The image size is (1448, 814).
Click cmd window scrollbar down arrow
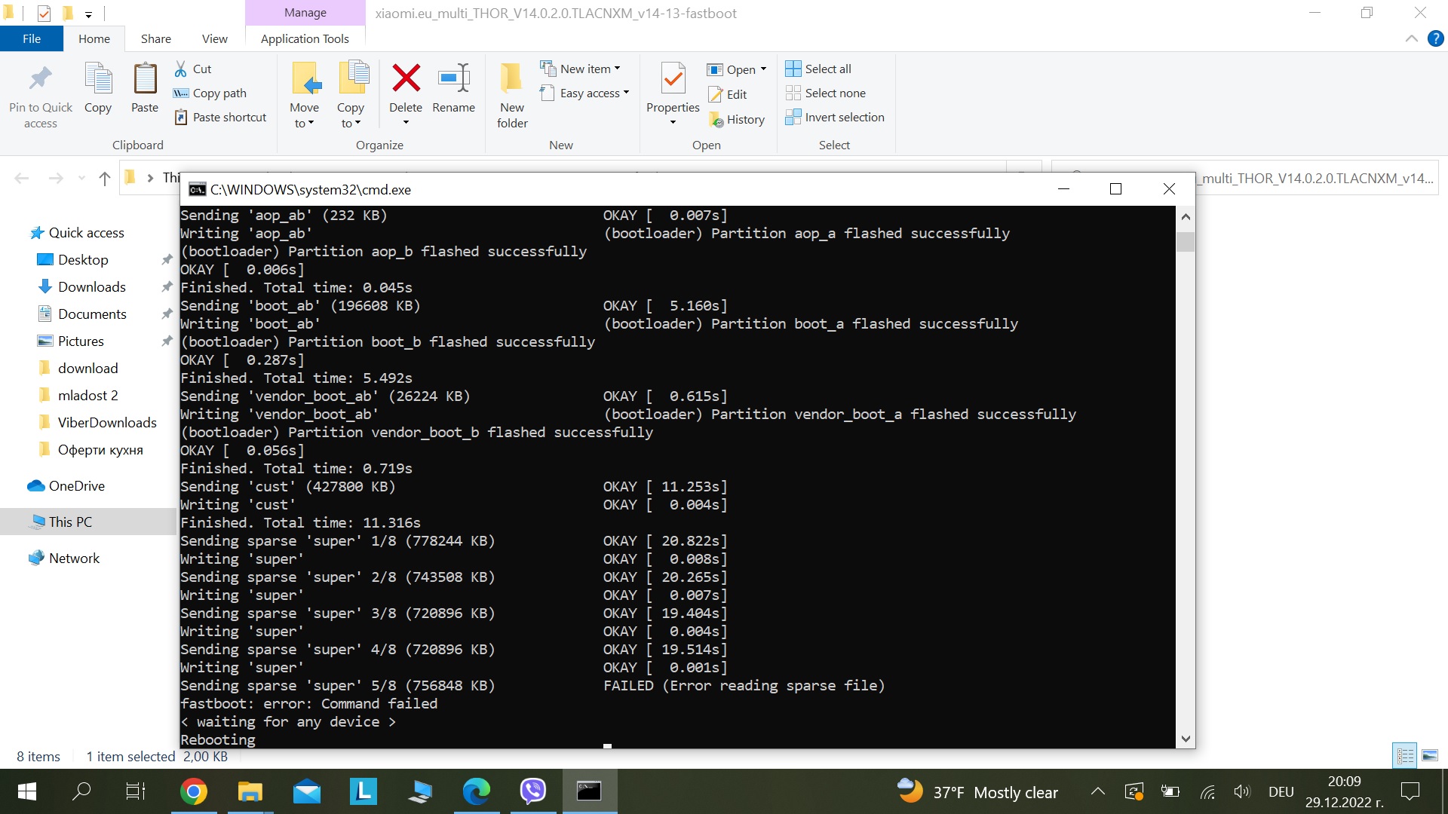(1186, 739)
